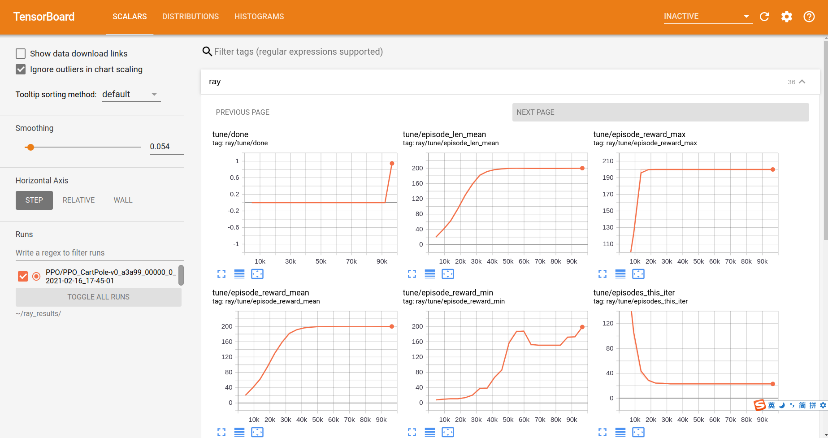Set horizontal axis to RELATIVE
Screen dimensions: 828x438
coord(79,200)
